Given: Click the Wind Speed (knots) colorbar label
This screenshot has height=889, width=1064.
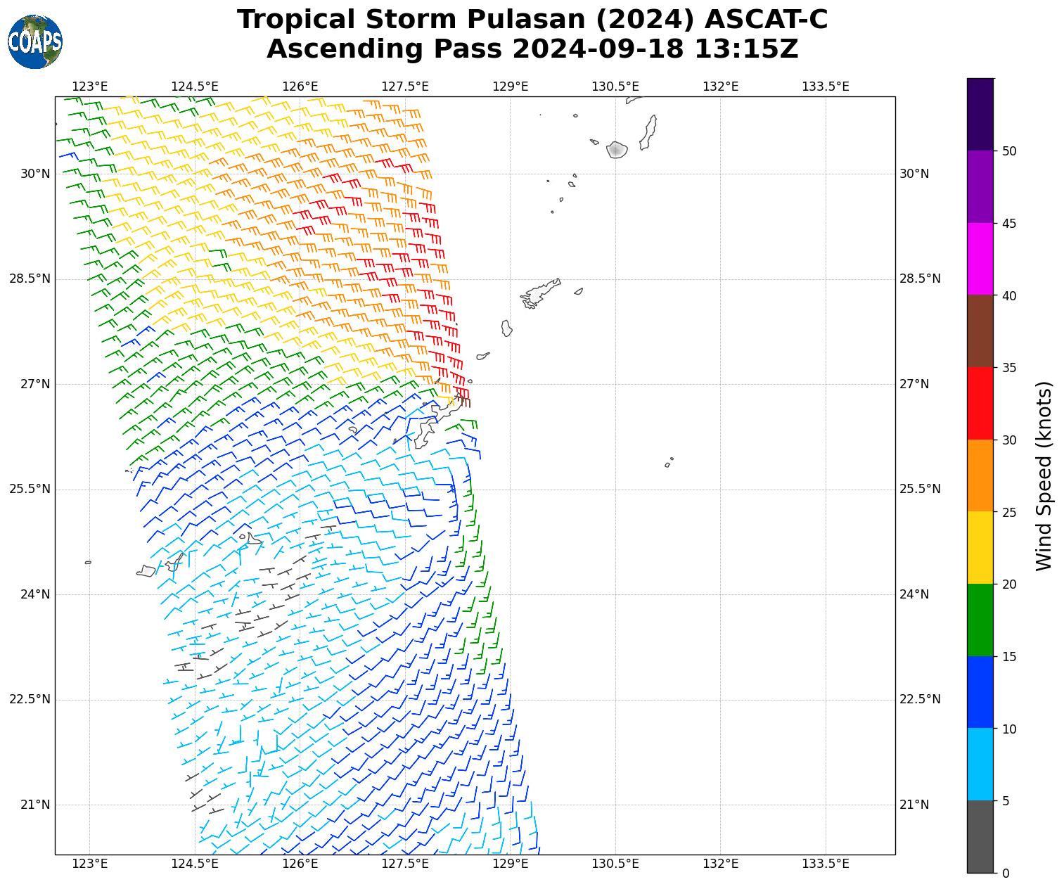Looking at the screenshot, I should tap(1044, 475).
